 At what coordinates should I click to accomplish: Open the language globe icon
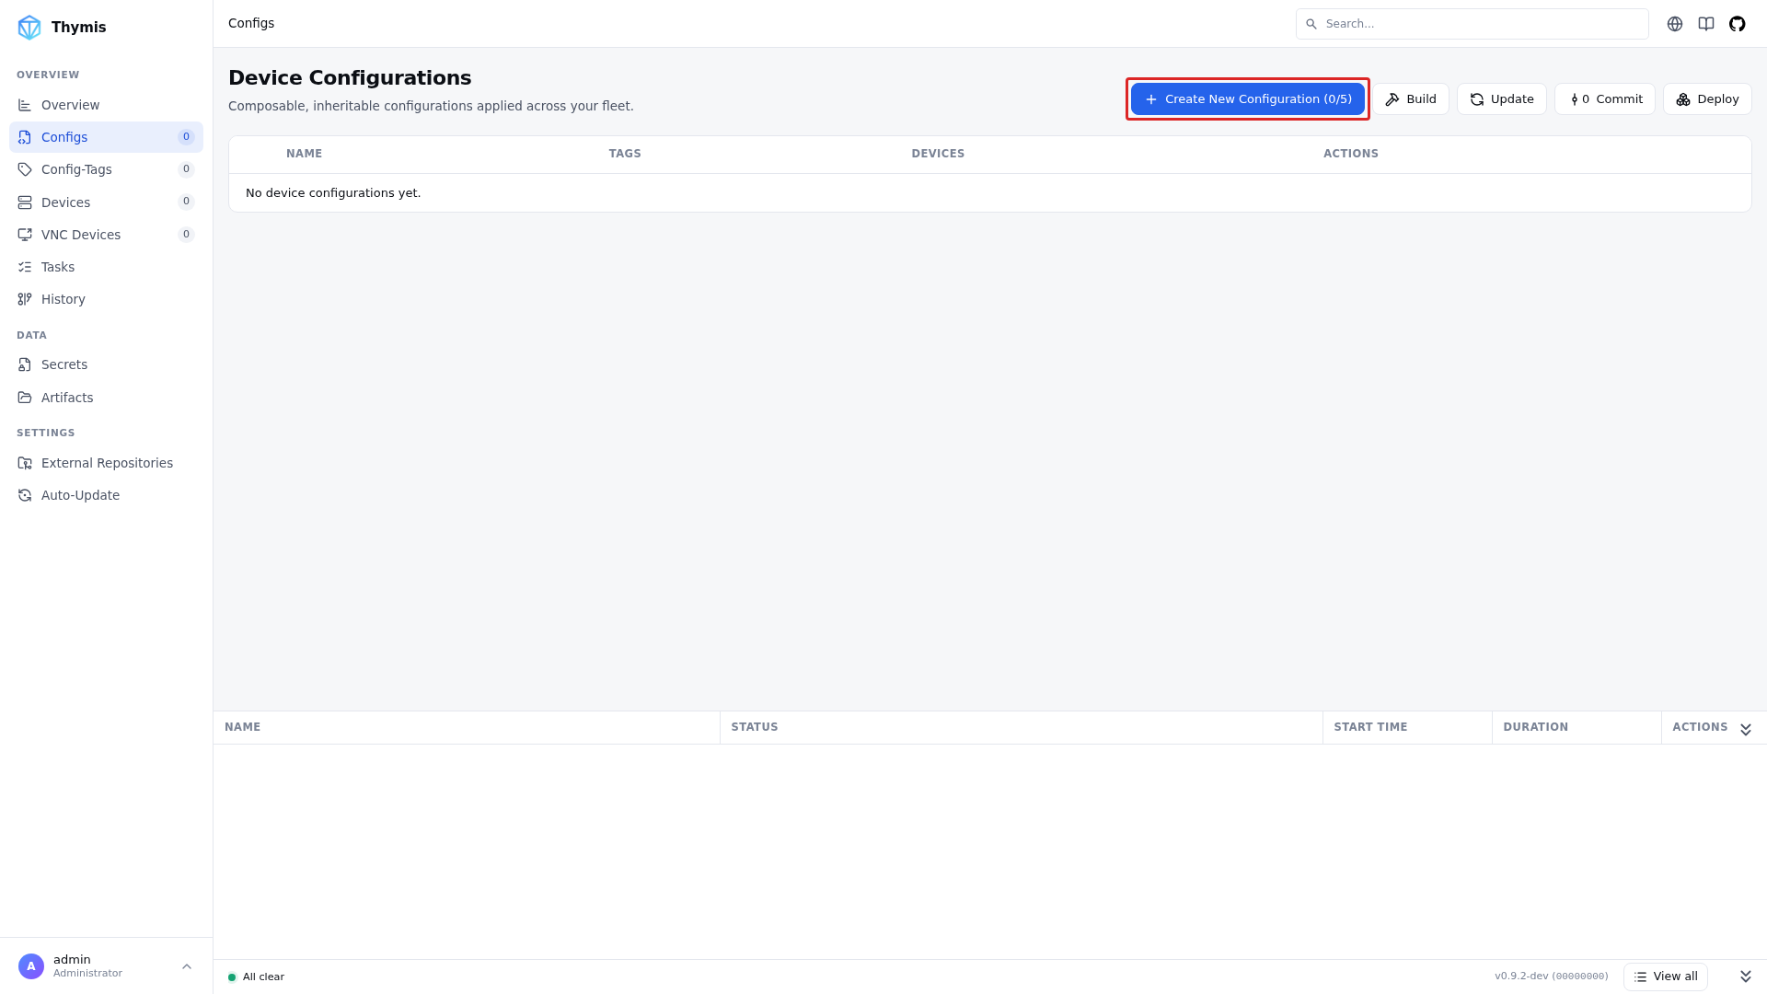[1675, 24]
